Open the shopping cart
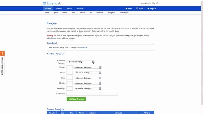Viewport: 203px width, 114px height. coord(128,9)
